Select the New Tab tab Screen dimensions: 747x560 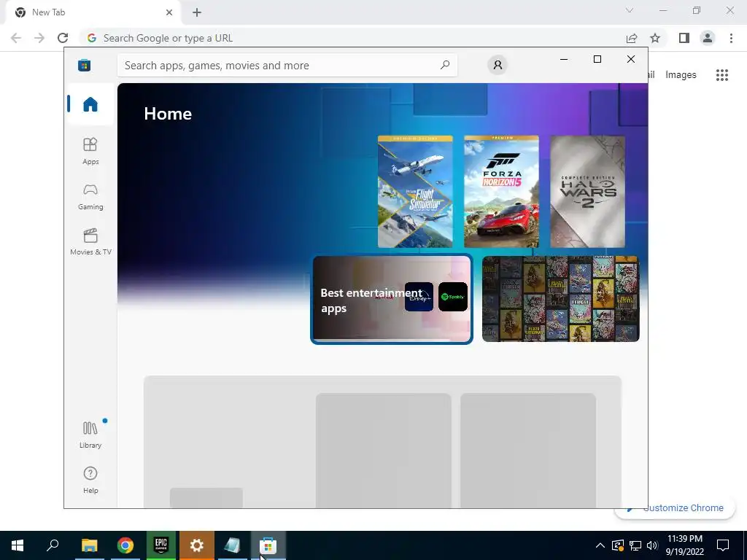click(x=93, y=12)
